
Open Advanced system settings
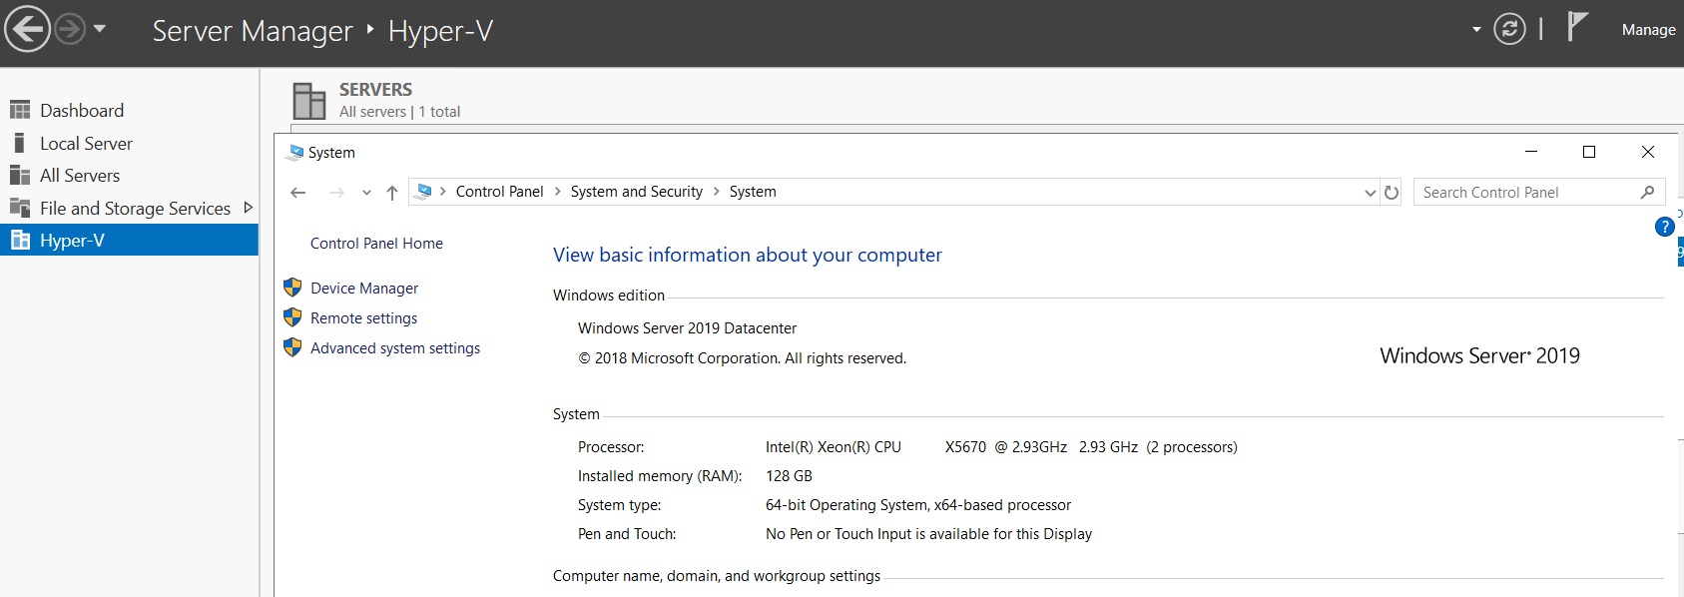395,348
